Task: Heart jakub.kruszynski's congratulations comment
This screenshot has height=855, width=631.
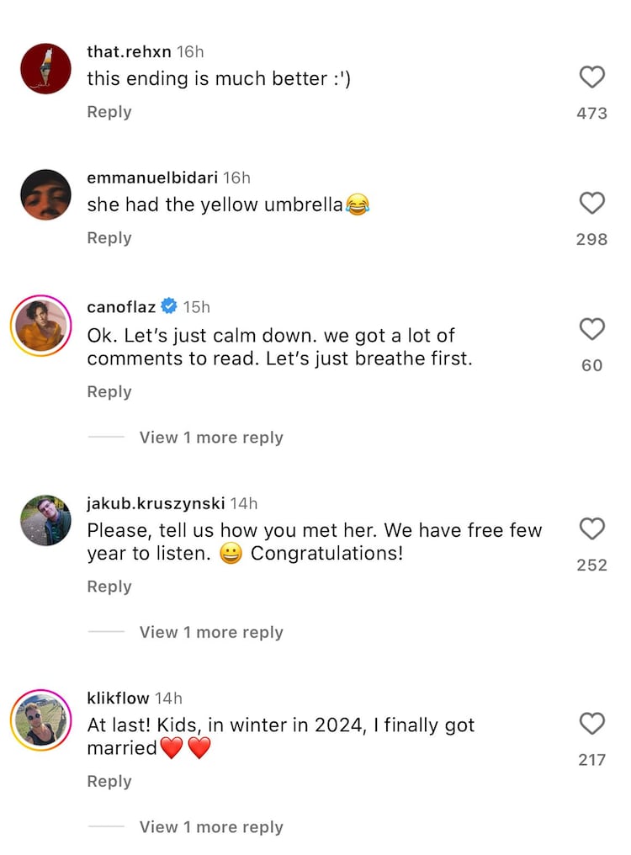Action: 592,528
